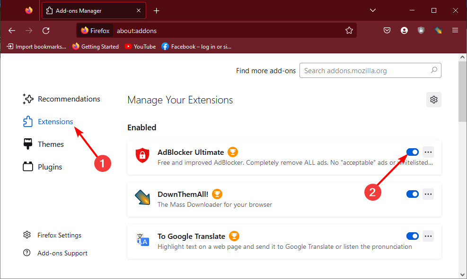Click the search magnifier icon
Viewport: 467px width, 279px height.
click(434, 70)
